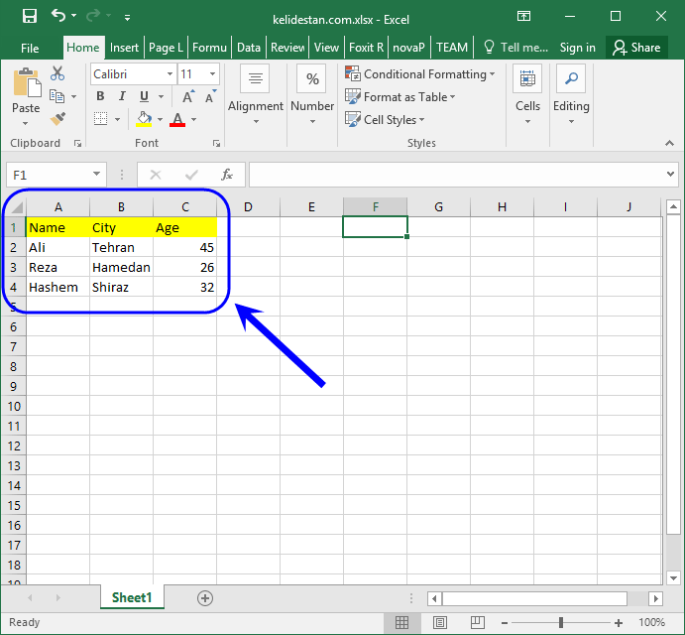Open the Alignment group
685x635 pixels.
256,94
